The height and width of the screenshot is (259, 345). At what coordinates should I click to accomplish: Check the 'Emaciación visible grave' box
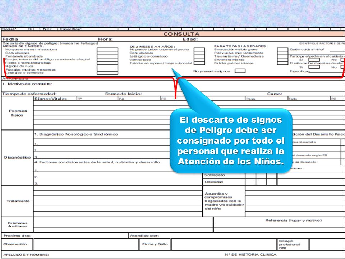click(x=282, y=50)
